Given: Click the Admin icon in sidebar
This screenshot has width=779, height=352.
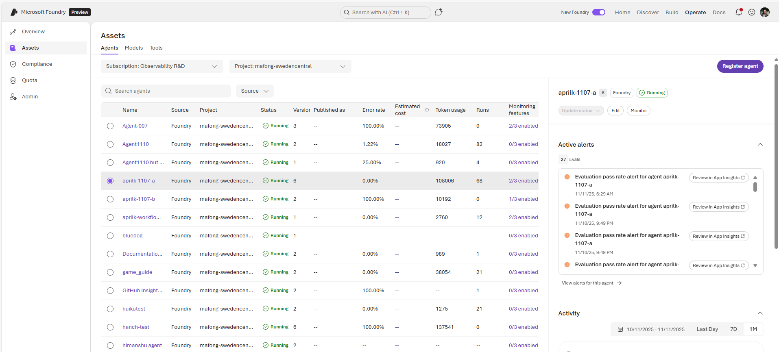Looking at the screenshot, I should [x=13, y=97].
